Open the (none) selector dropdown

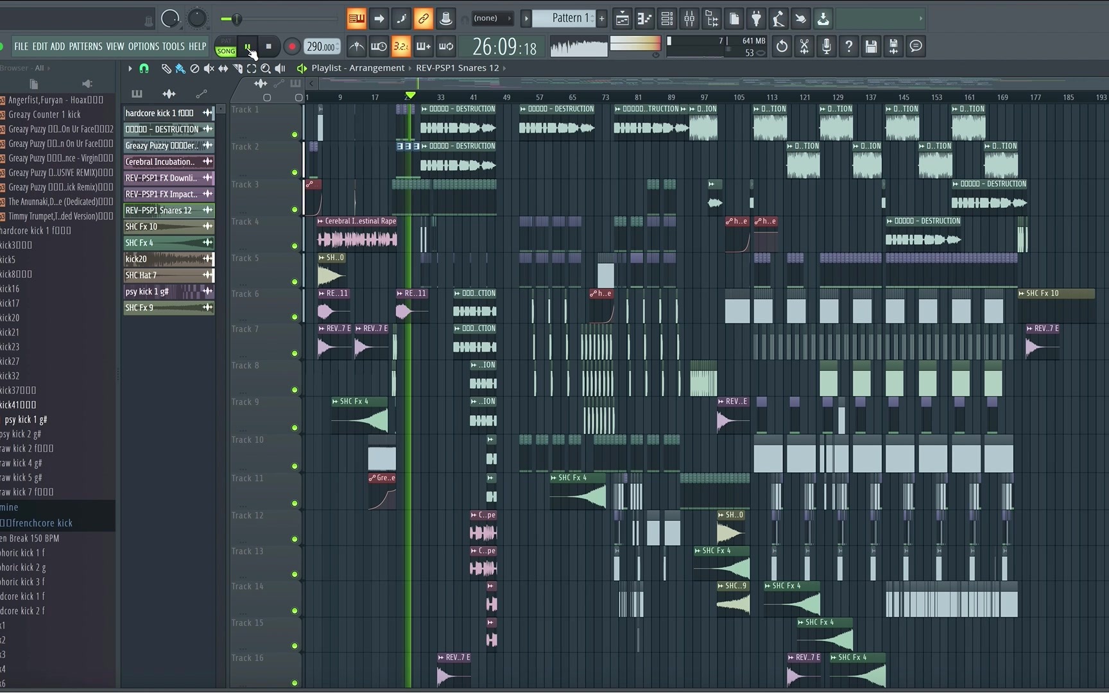tap(492, 19)
